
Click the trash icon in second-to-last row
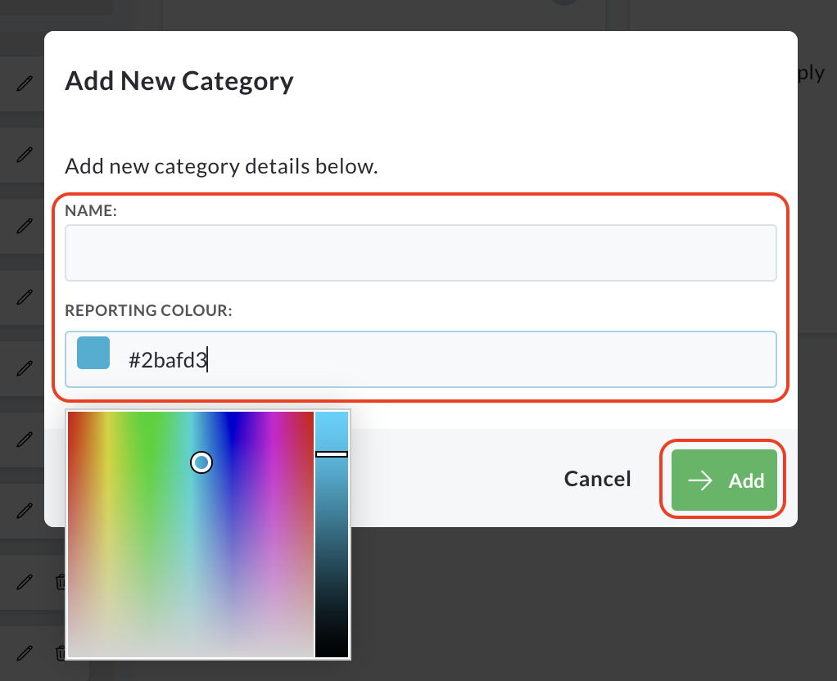click(x=61, y=582)
